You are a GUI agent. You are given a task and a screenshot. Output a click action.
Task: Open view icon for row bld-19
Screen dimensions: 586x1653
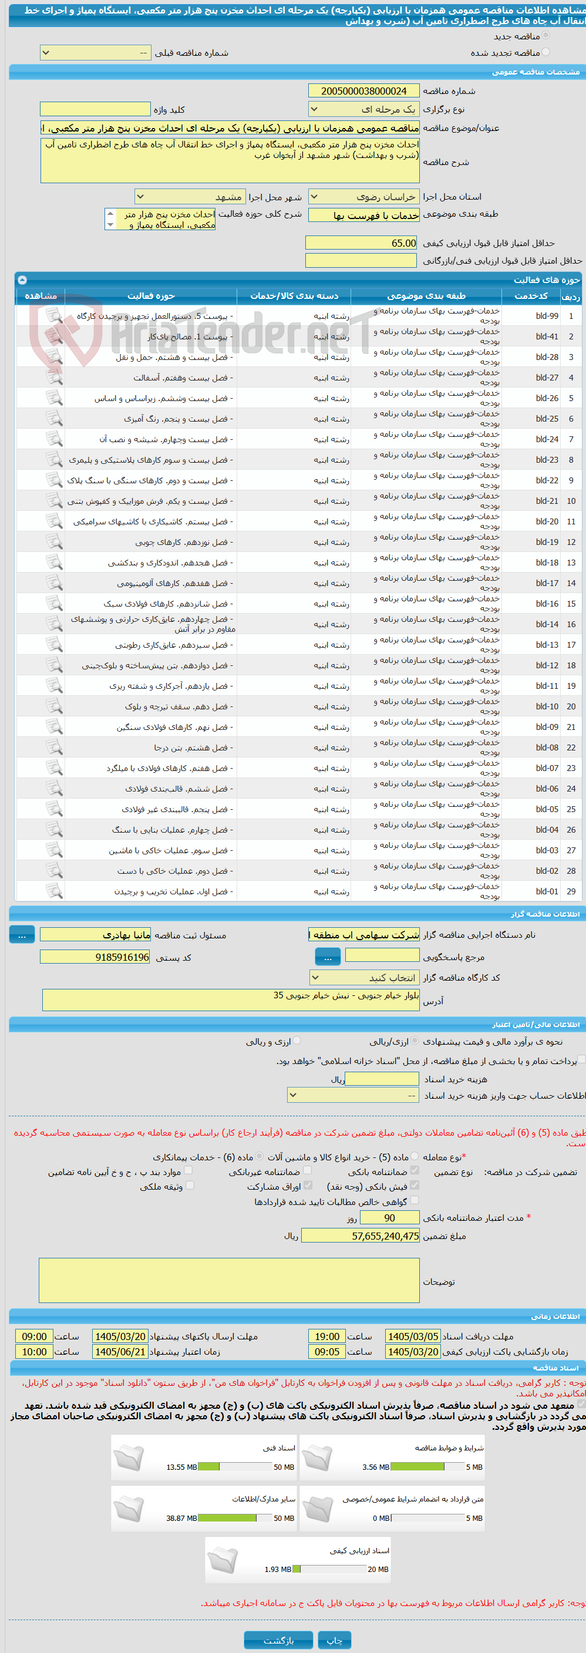(x=55, y=541)
